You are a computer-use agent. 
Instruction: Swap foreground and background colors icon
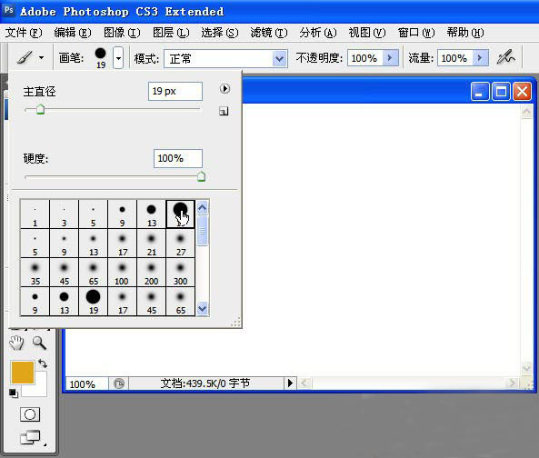point(43,363)
